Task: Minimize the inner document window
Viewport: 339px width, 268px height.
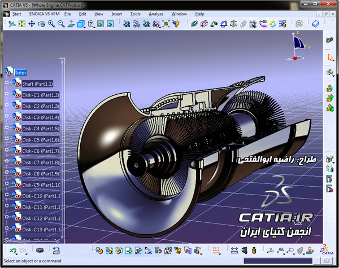Action: (x=319, y=14)
